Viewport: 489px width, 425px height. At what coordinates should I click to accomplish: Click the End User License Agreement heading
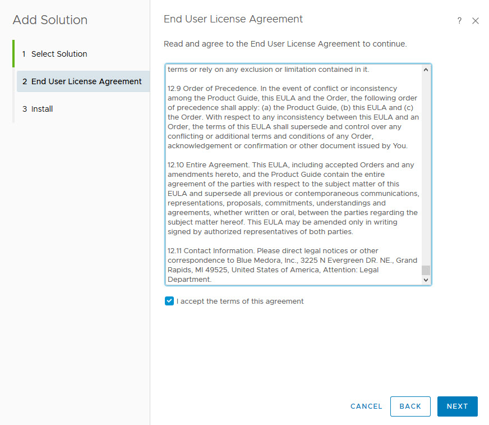pyautogui.click(x=233, y=19)
